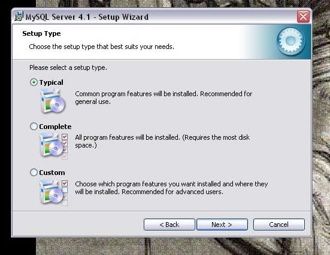
Task: Click the MySQL installer icon in title bar
Action: point(19,16)
